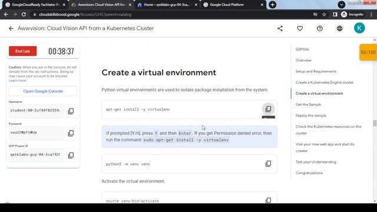Open a new browser tab with plus

pyautogui.click(x=272, y=5)
